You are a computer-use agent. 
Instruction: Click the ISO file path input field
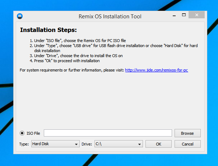coord(108,133)
